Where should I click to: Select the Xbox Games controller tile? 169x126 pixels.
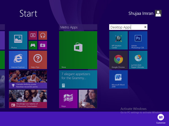point(33,45)
